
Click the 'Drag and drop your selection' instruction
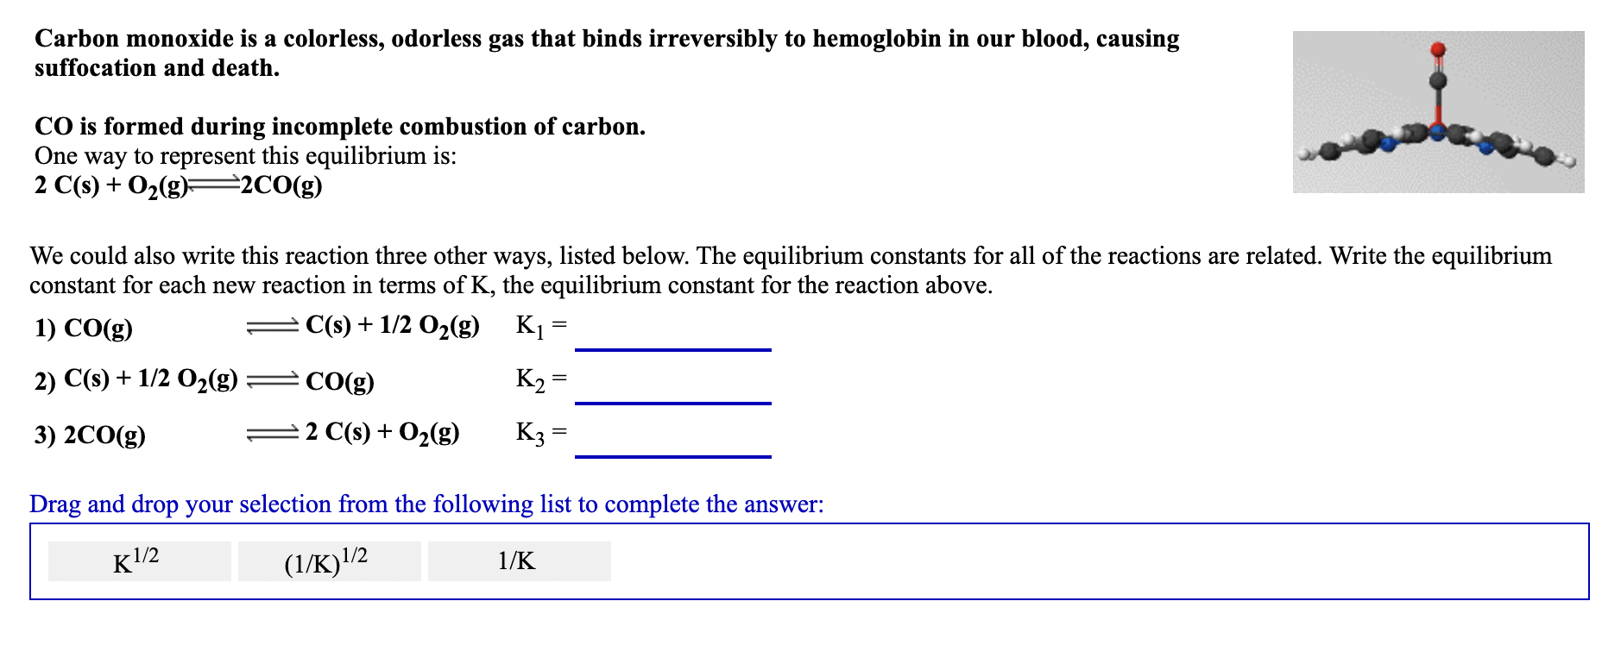coord(426,504)
